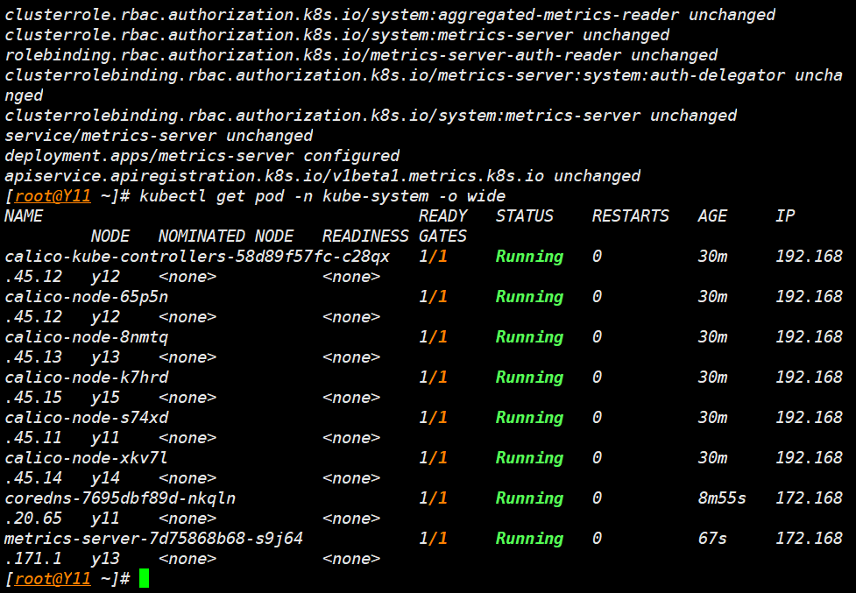Click the RESTARTS column header
Viewport: 856px width, 593px height.
pyautogui.click(x=630, y=216)
